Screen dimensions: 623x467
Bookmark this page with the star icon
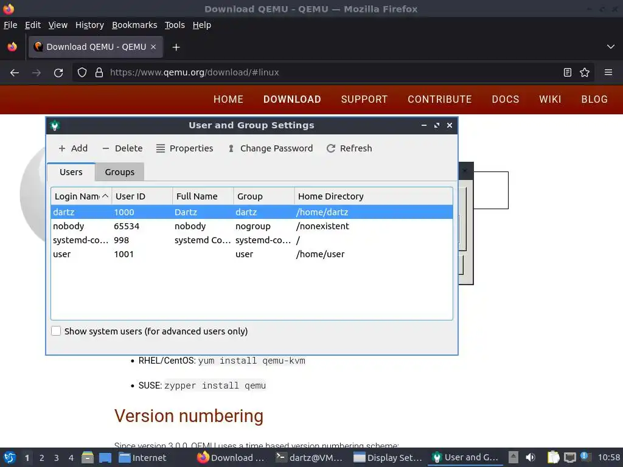point(585,73)
